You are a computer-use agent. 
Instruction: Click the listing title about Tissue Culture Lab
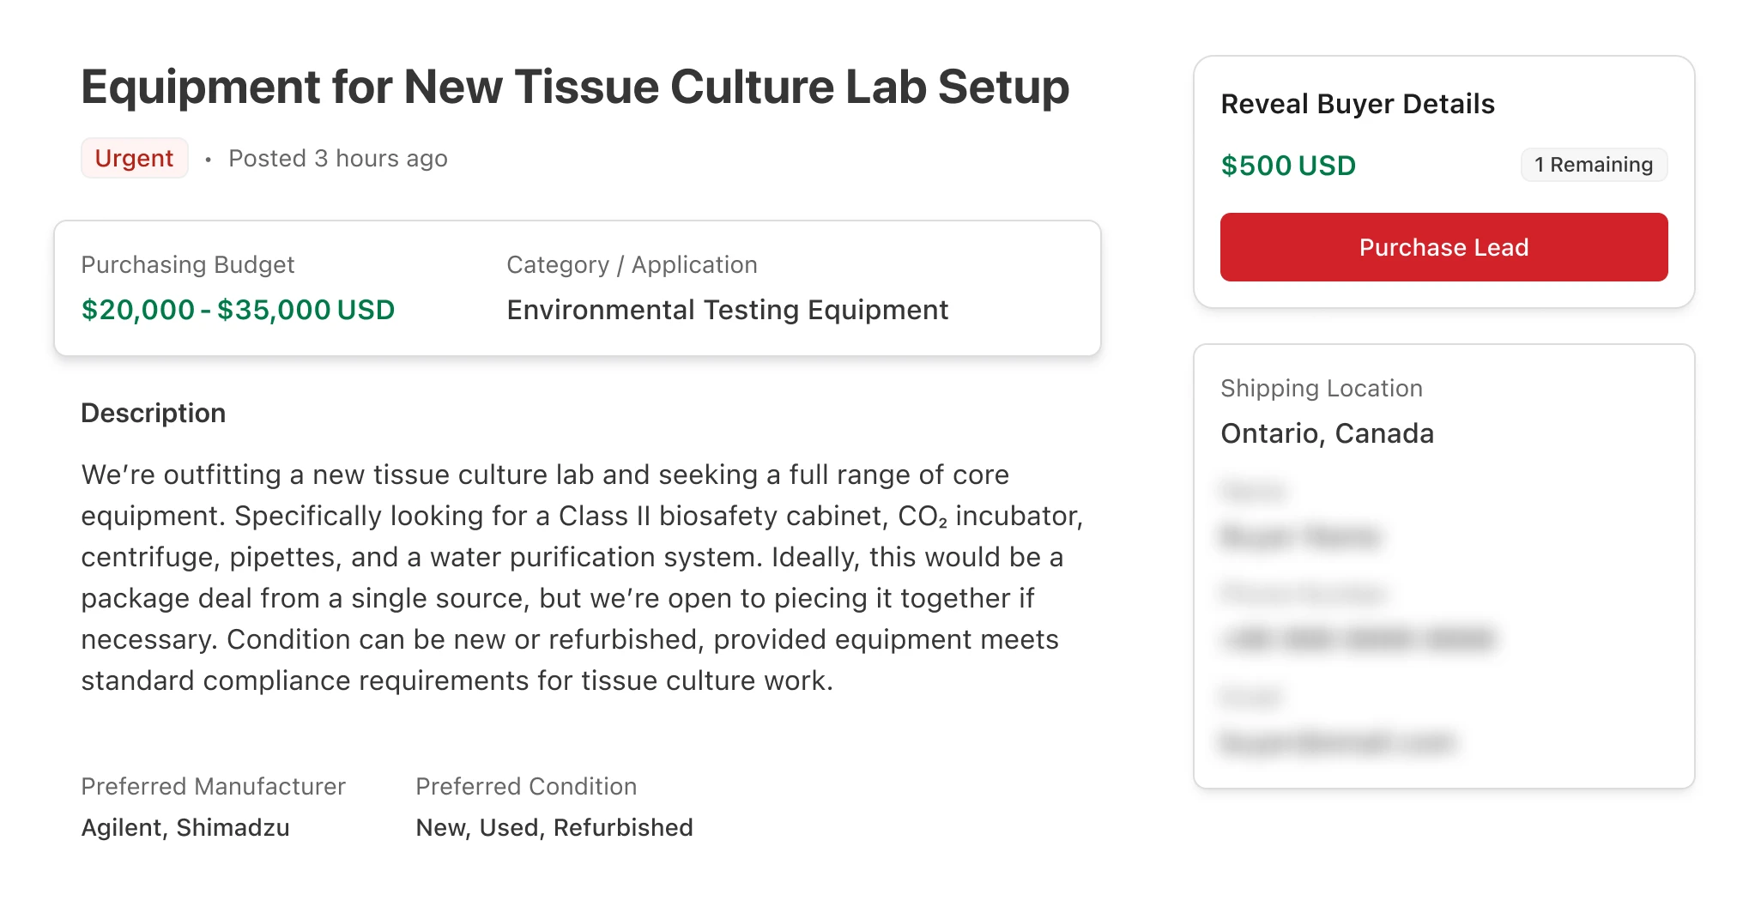point(575,88)
